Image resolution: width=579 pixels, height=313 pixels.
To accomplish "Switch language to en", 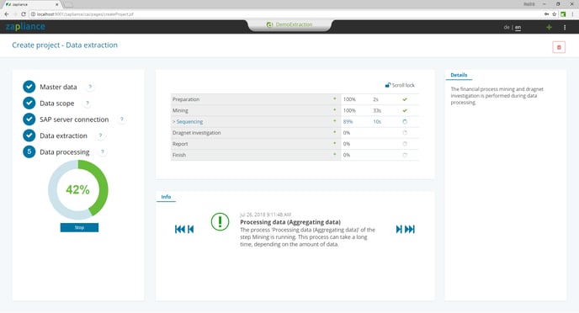I will (518, 27).
